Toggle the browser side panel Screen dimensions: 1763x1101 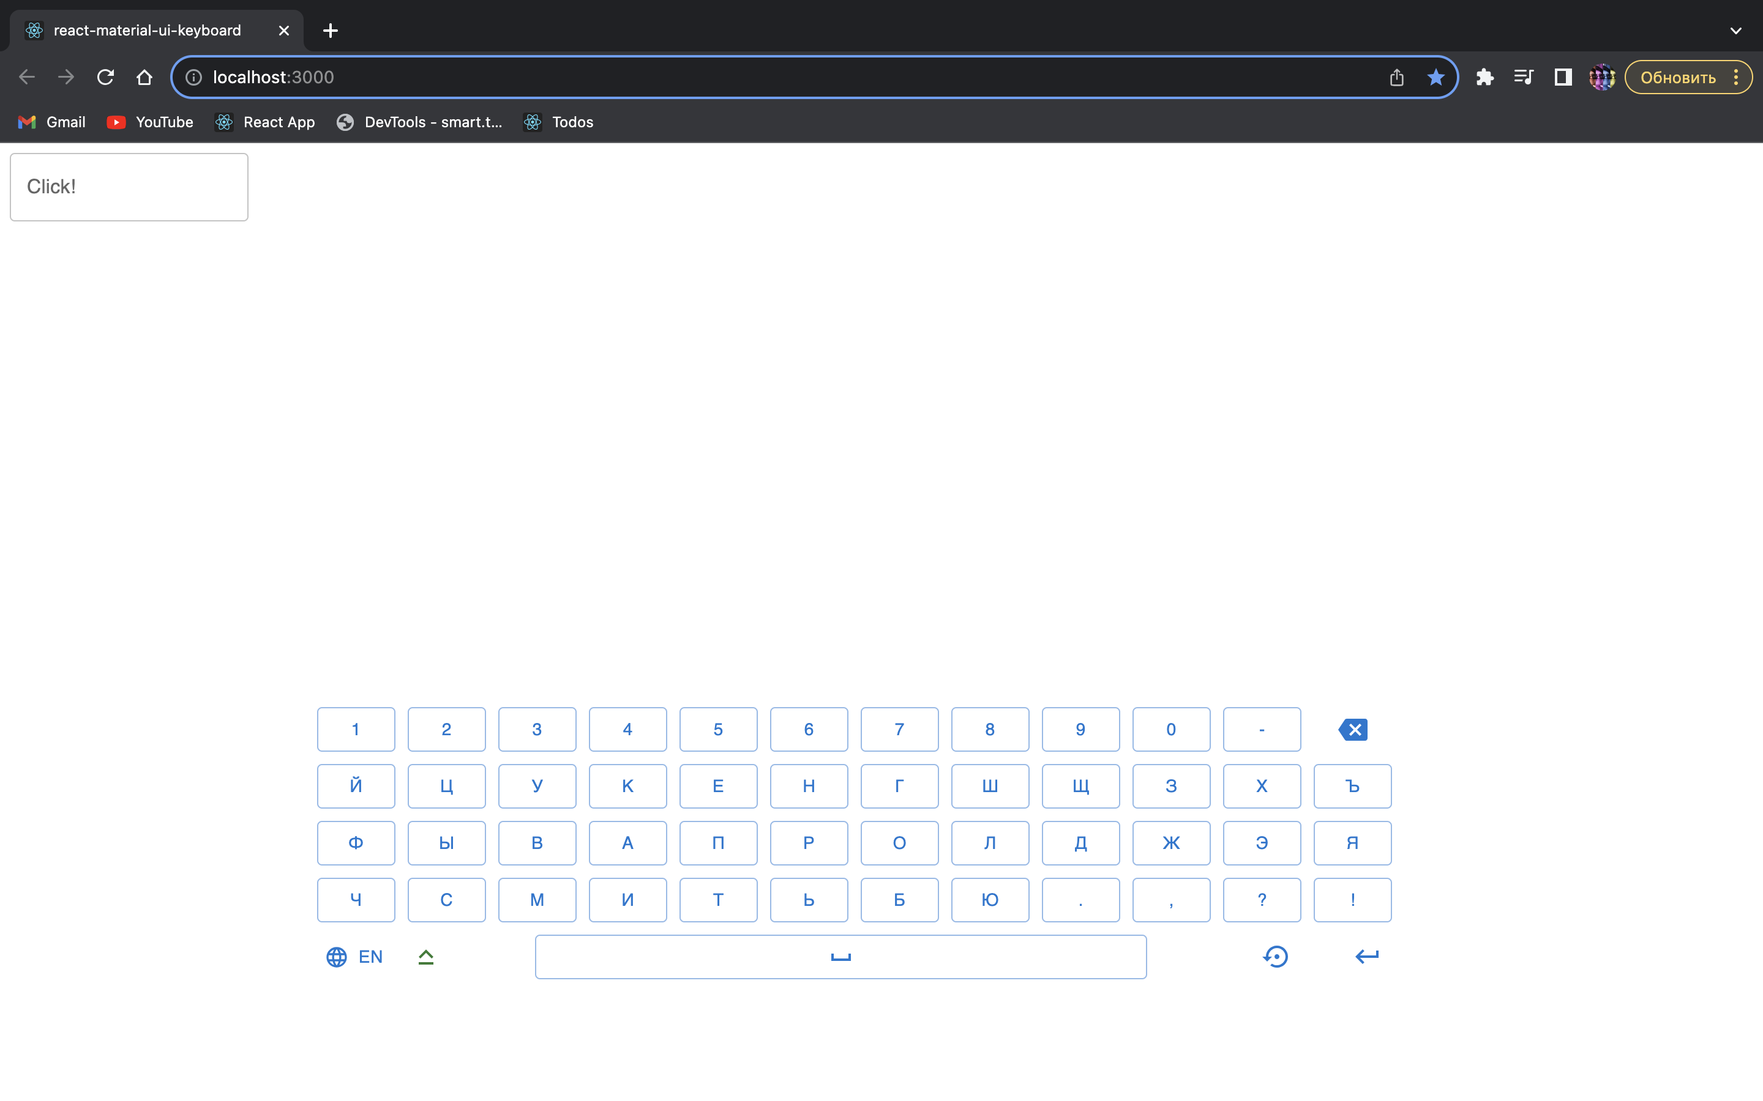point(1563,77)
